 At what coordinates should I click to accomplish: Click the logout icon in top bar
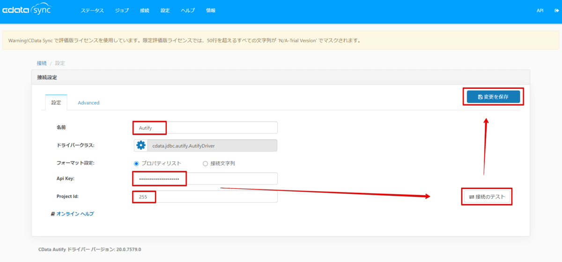click(556, 10)
